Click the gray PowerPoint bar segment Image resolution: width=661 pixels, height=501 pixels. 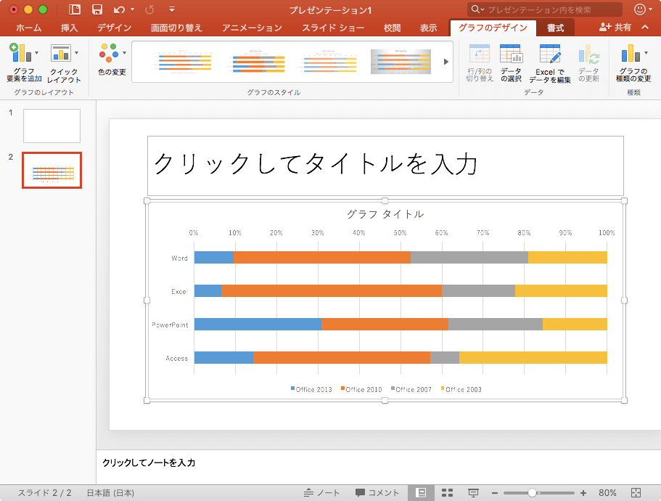(496, 324)
